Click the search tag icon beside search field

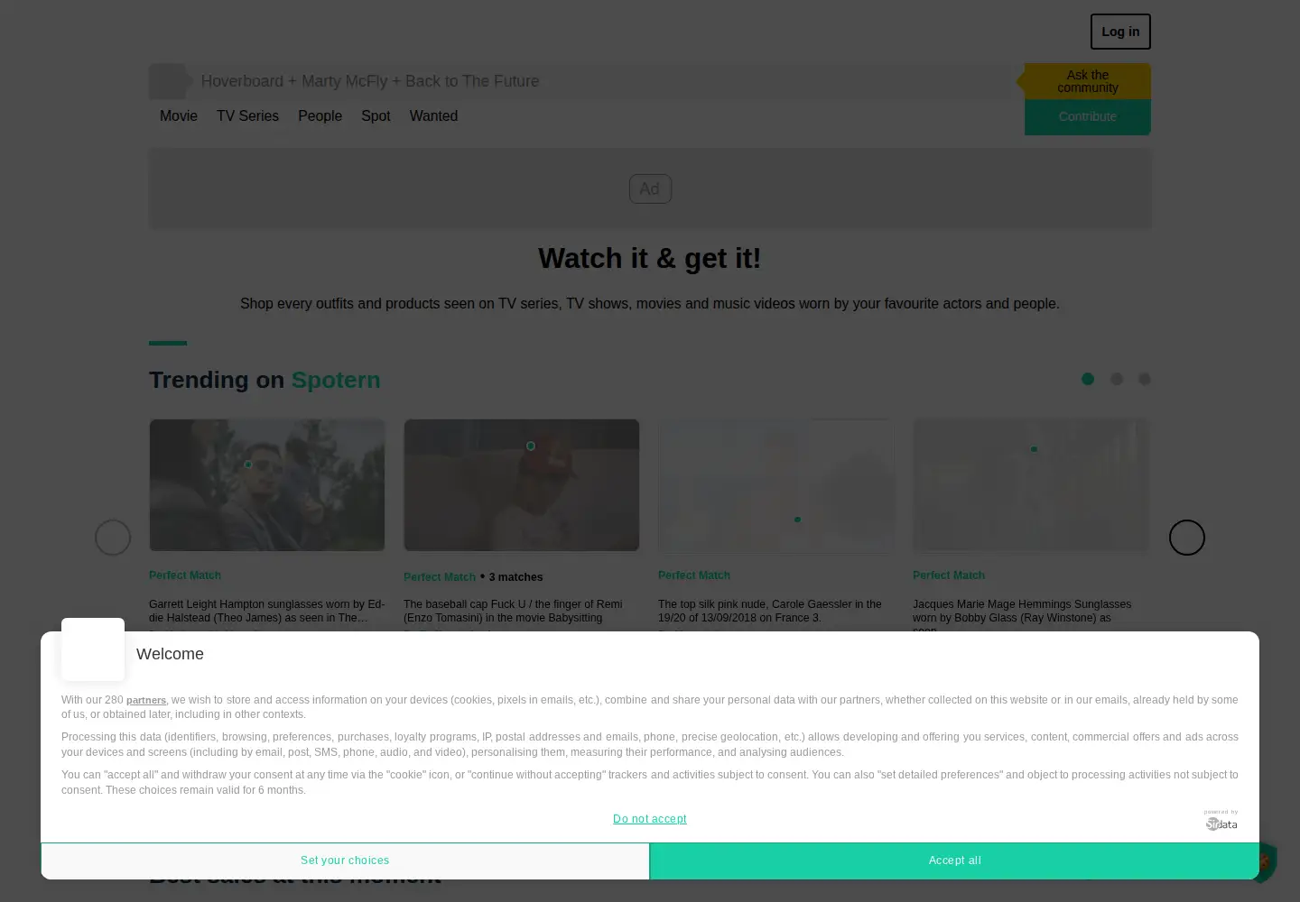pos(171,81)
